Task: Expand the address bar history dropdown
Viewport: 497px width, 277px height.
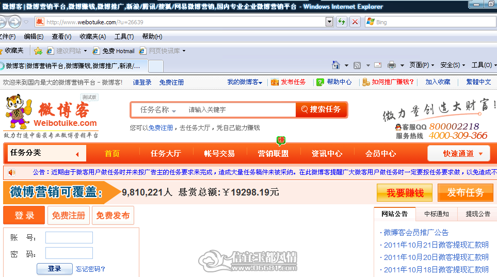Action: coord(329,22)
